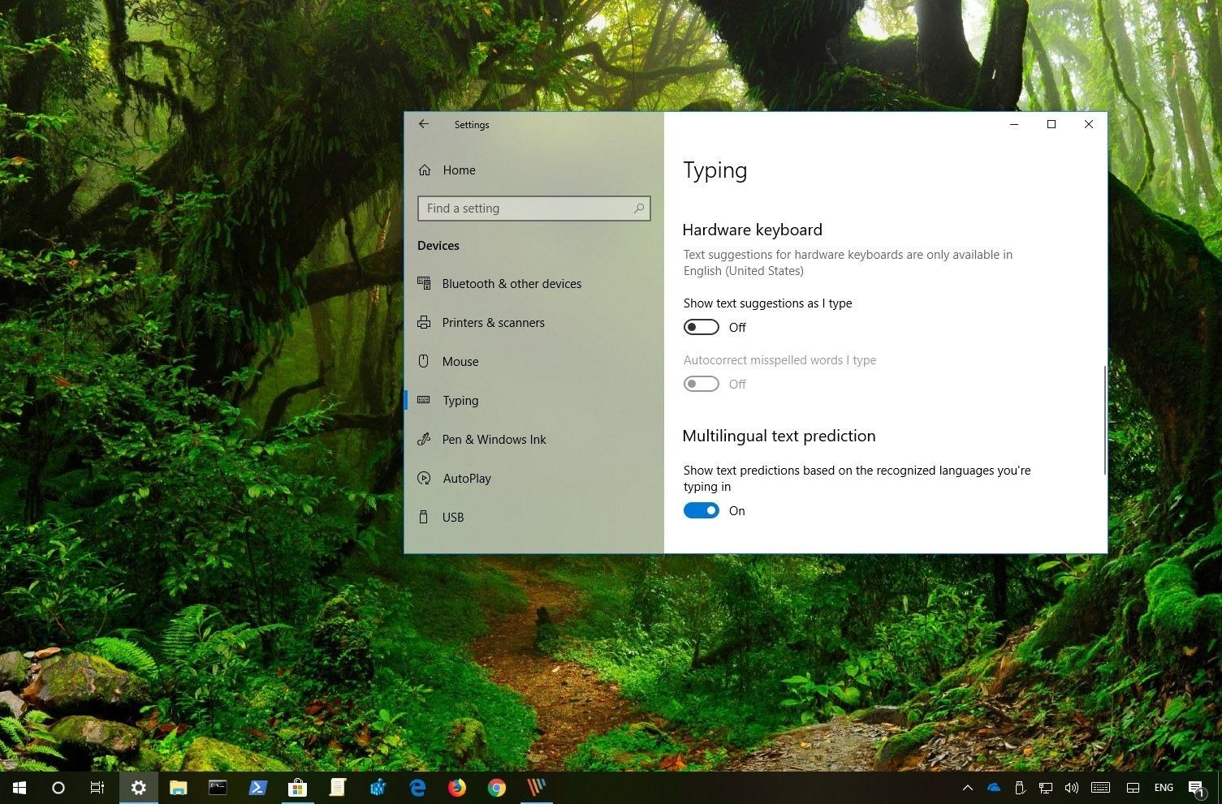Screen dimensions: 1222x804
Task: Open Command Prompt from the taskbar
Action: coord(218,787)
